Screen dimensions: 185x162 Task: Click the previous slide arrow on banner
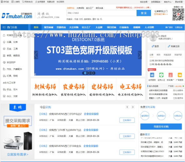click(36, 55)
